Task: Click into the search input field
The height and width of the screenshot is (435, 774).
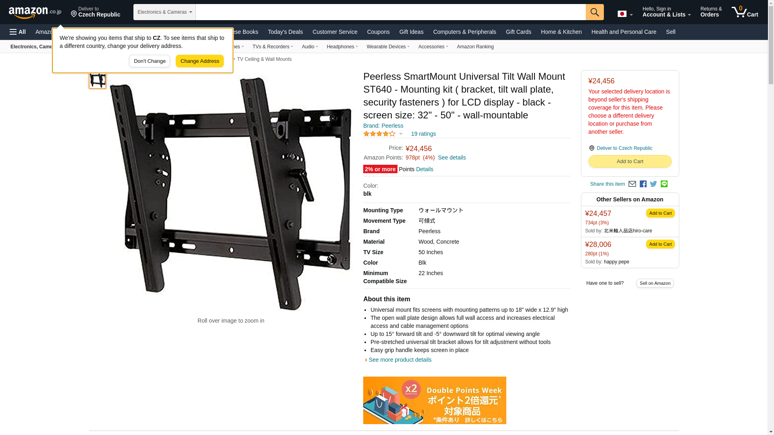Action: click(391, 12)
